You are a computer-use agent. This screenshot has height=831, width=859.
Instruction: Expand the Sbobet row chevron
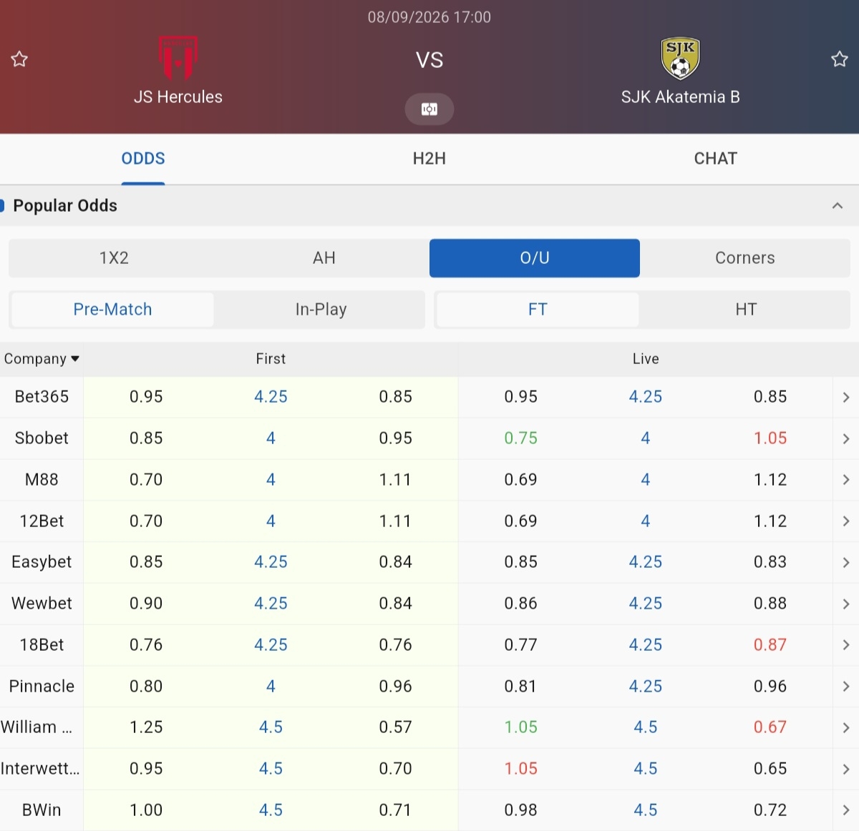point(846,438)
